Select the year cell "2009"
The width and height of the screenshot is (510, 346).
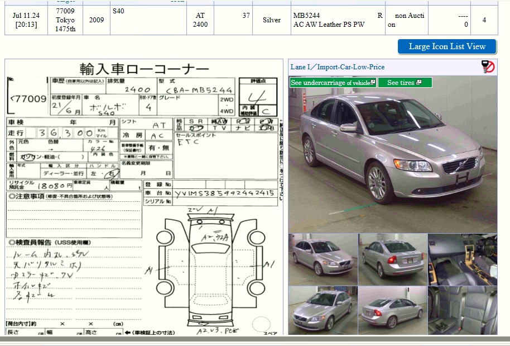pyautogui.click(x=97, y=20)
